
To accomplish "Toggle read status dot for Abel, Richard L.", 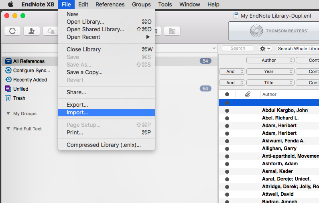I will pyautogui.click(x=227, y=118).
